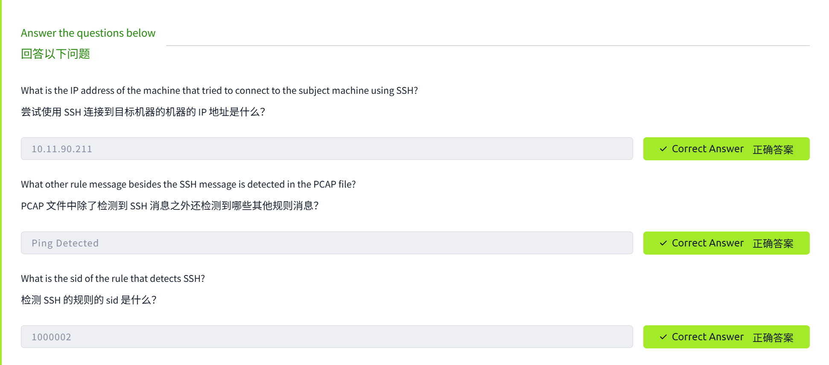The height and width of the screenshot is (365, 829).
Task: Select the Ping Detected answer field
Action: point(327,243)
